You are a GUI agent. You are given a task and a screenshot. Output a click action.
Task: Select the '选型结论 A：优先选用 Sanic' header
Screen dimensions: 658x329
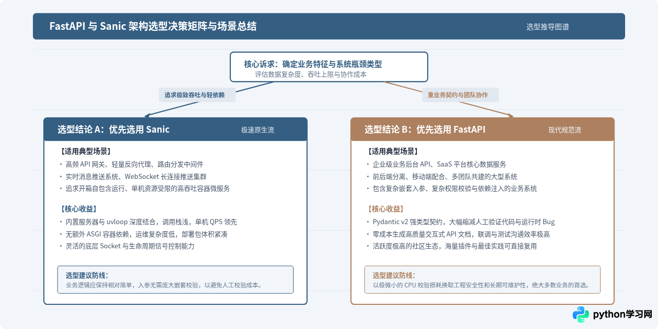point(113,130)
